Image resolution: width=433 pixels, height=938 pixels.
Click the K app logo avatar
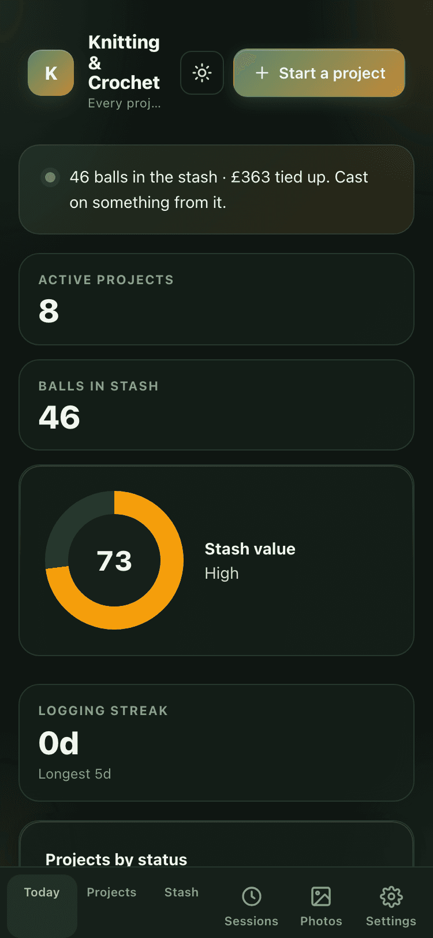coord(51,73)
